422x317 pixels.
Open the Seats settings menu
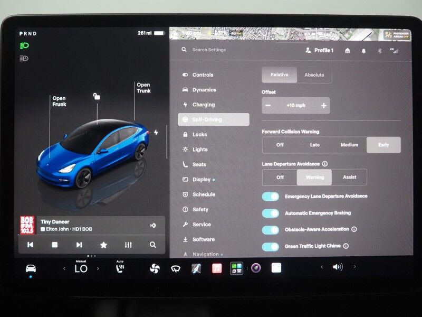coord(194,164)
